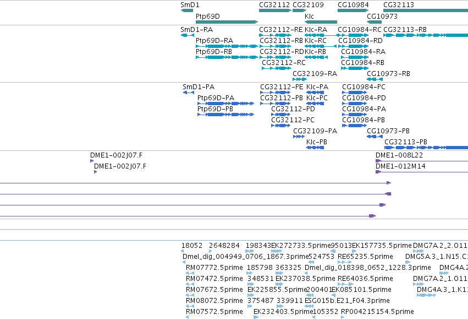Click protein CG32112-PB
Viewport: 468px width, 320px height.
coord(275,104)
